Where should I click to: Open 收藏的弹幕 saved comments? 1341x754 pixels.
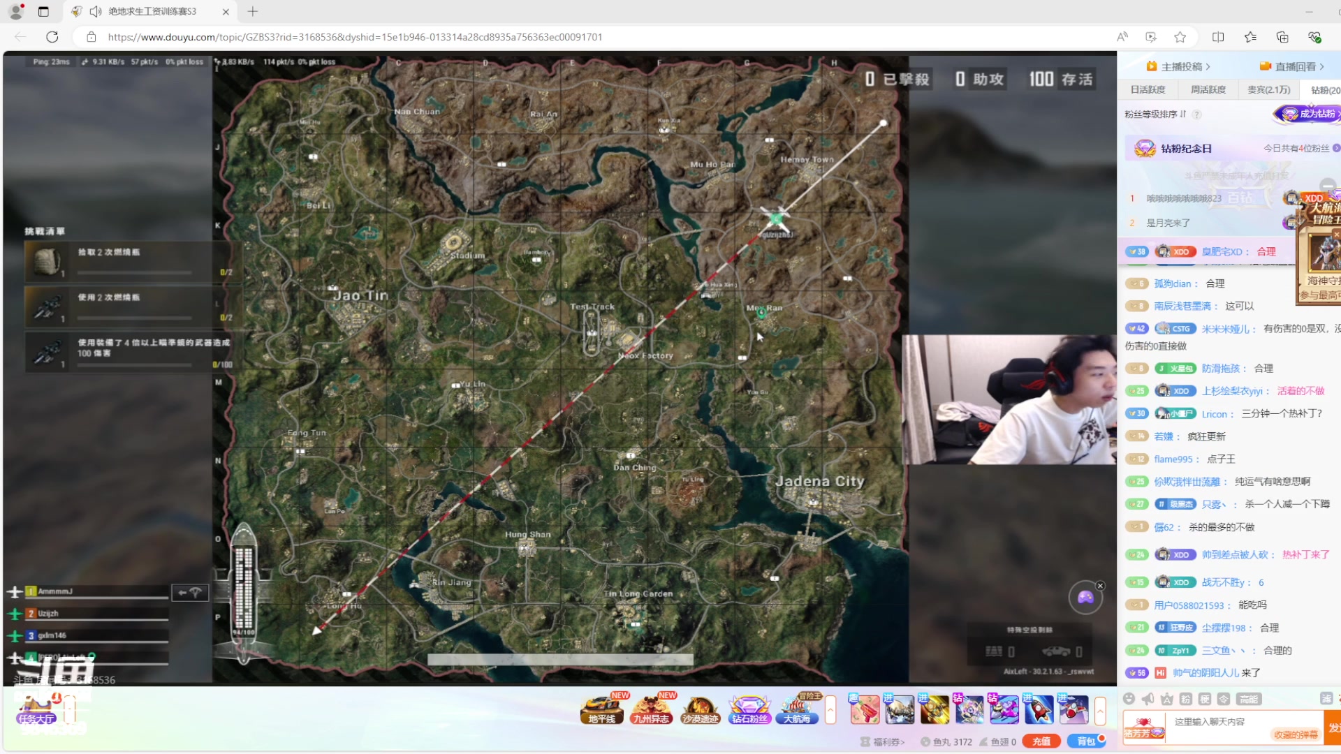tap(1296, 734)
